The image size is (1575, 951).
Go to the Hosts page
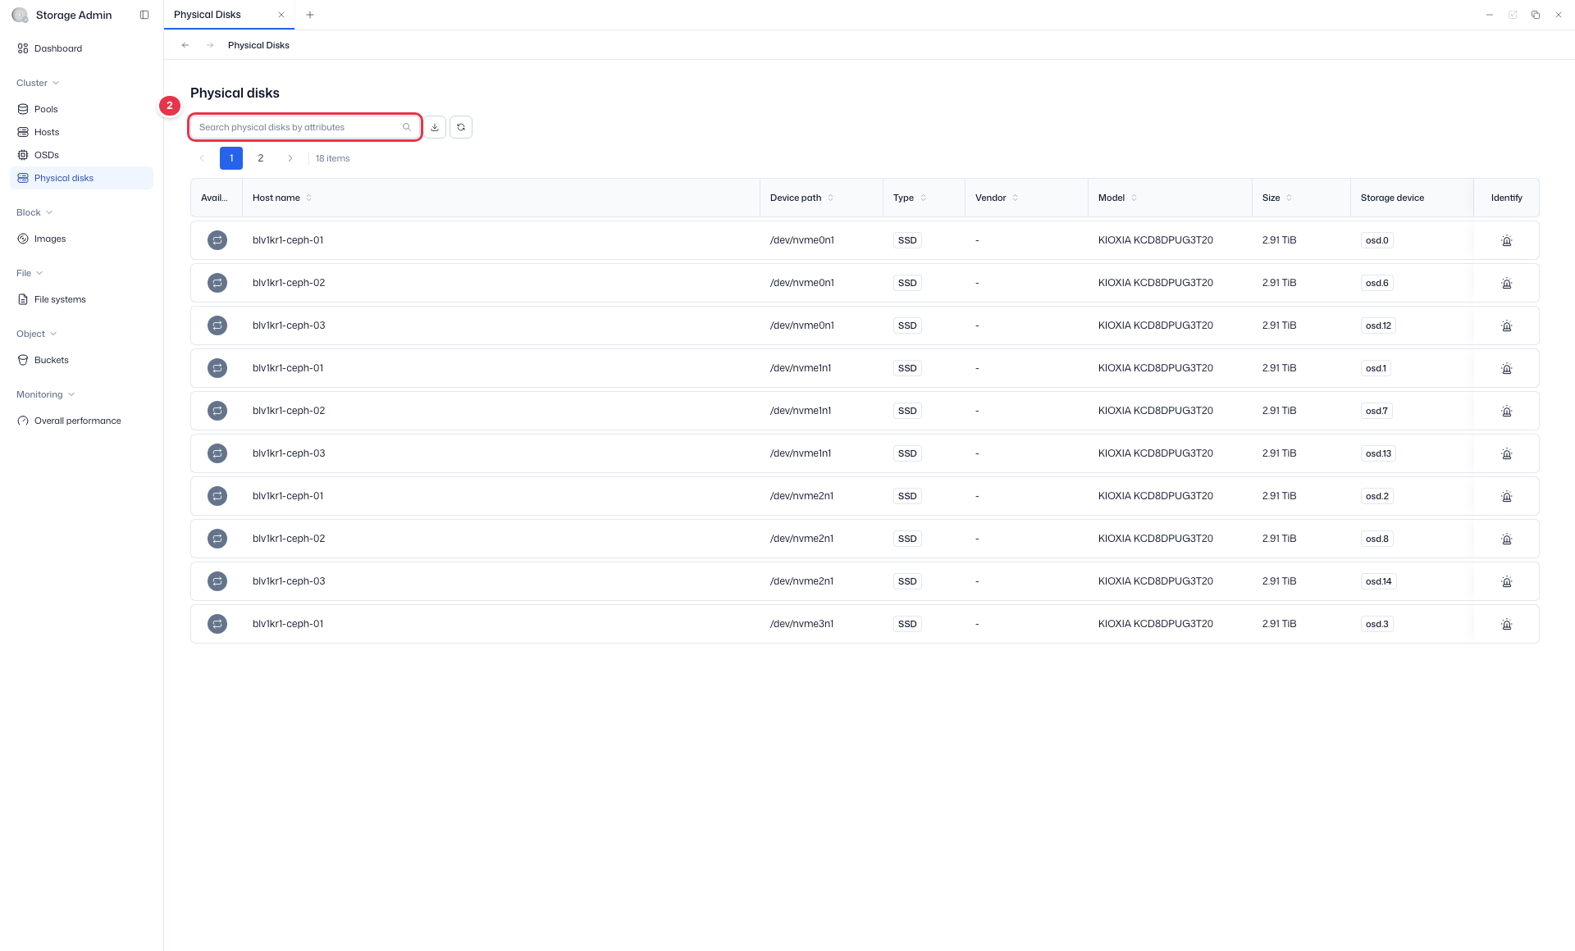pos(81,132)
